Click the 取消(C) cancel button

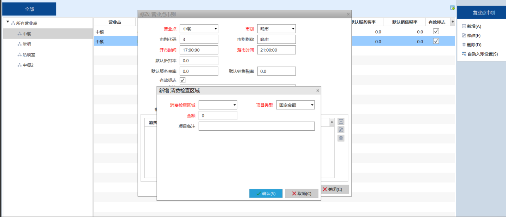click(x=301, y=194)
